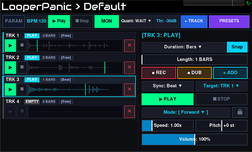Image resolution: width=252 pixels, height=152 pixels.
Task: Toggle TRK 2 PLAY state badge
Action: pyautogui.click(x=32, y=58)
